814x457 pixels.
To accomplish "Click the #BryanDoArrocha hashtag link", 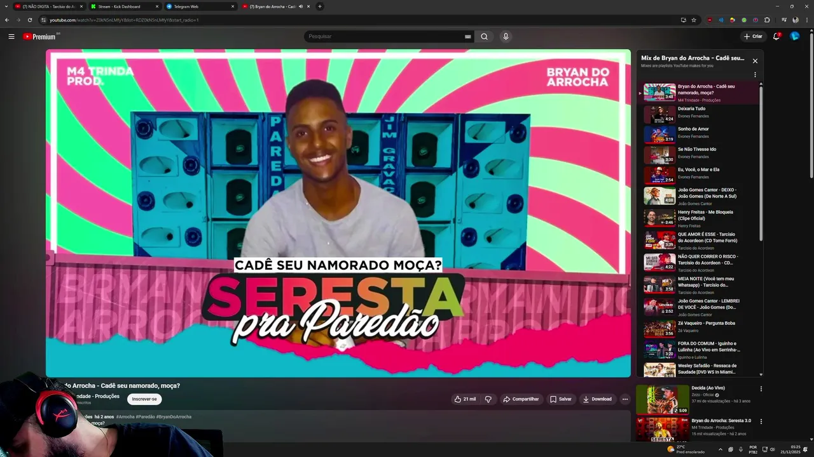I will click(x=174, y=417).
